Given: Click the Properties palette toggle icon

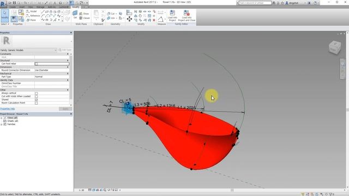Looking at the screenshot, I should [14, 19].
